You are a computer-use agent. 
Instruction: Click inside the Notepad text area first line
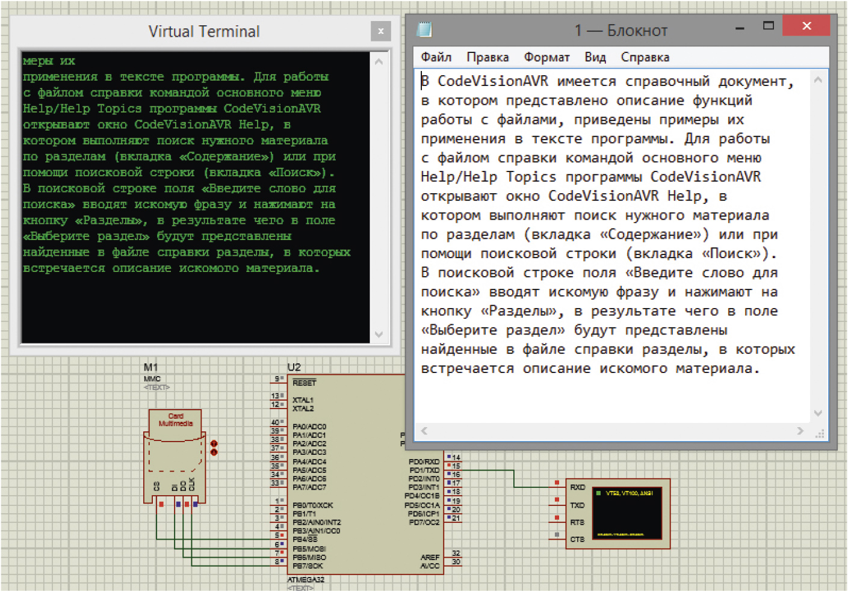(607, 81)
